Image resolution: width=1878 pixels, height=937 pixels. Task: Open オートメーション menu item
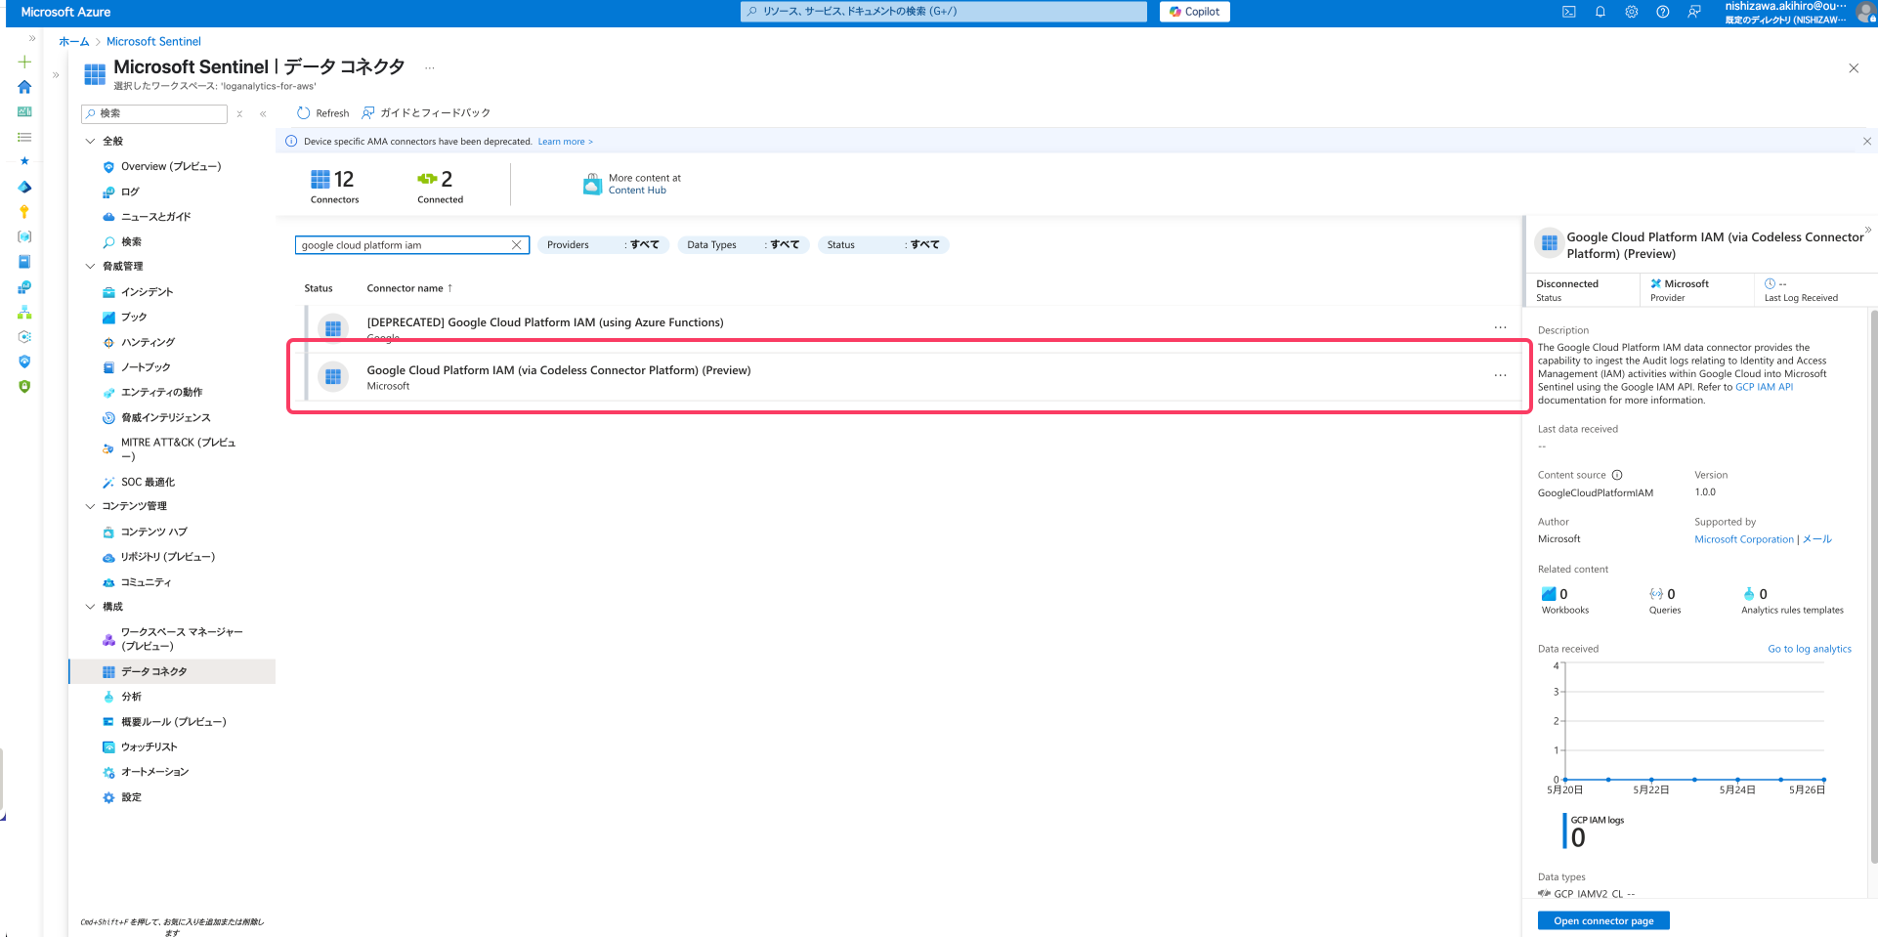[154, 773]
